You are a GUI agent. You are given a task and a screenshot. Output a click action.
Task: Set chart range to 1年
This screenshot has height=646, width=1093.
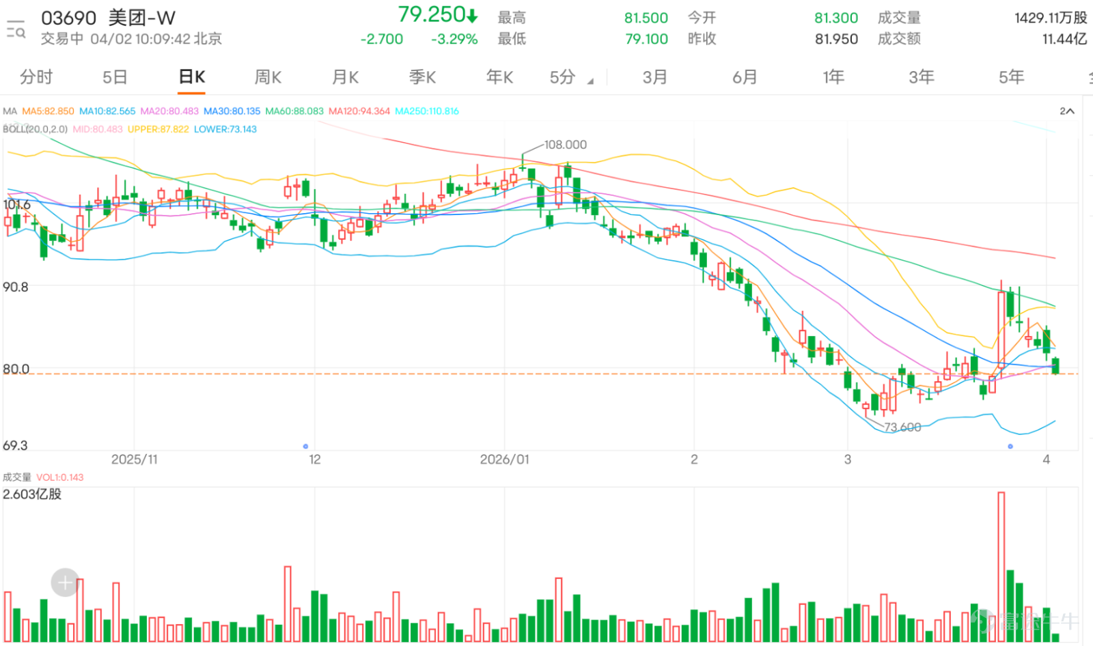(x=833, y=77)
